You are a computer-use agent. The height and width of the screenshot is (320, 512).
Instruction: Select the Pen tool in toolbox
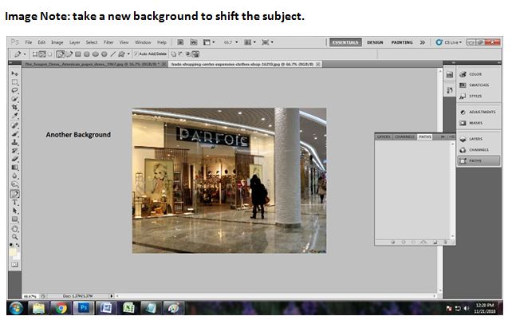pos(14,194)
